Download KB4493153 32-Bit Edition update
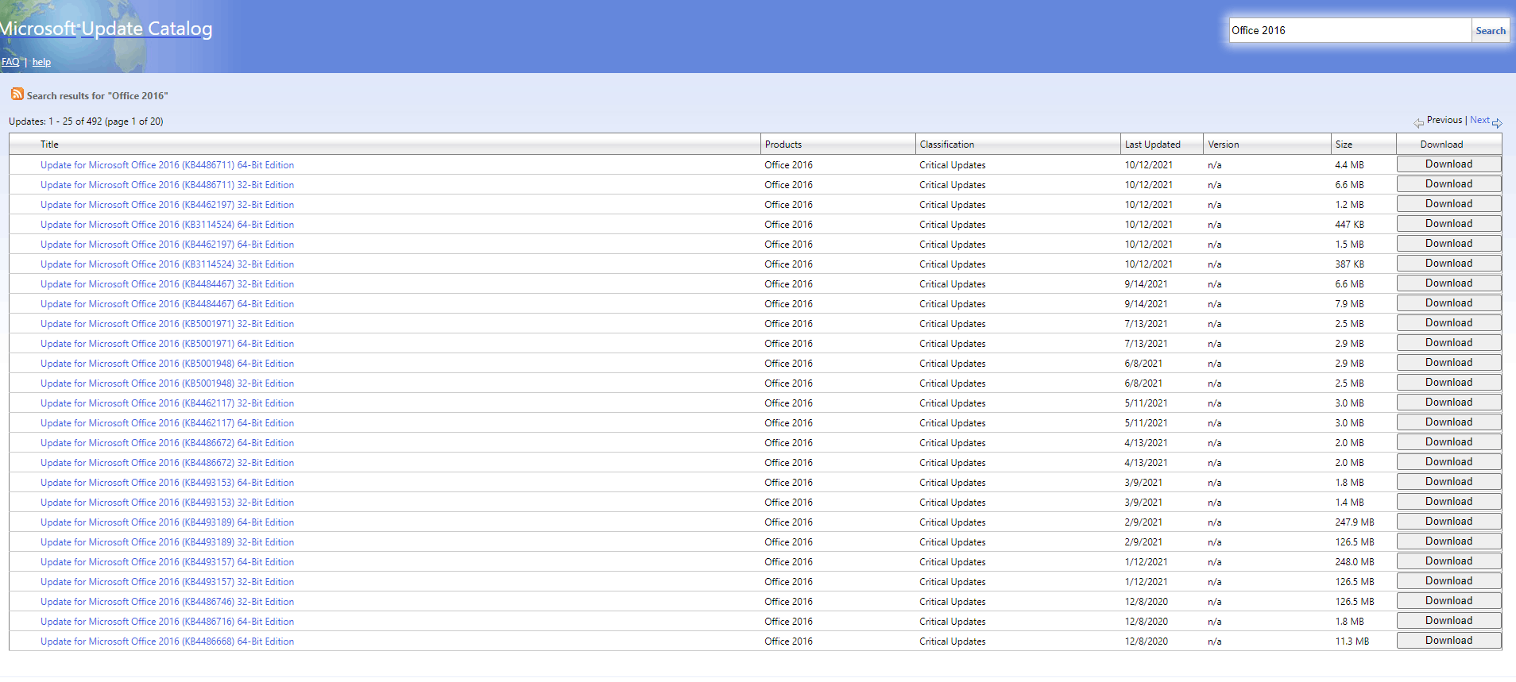 click(x=1449, y=502)
